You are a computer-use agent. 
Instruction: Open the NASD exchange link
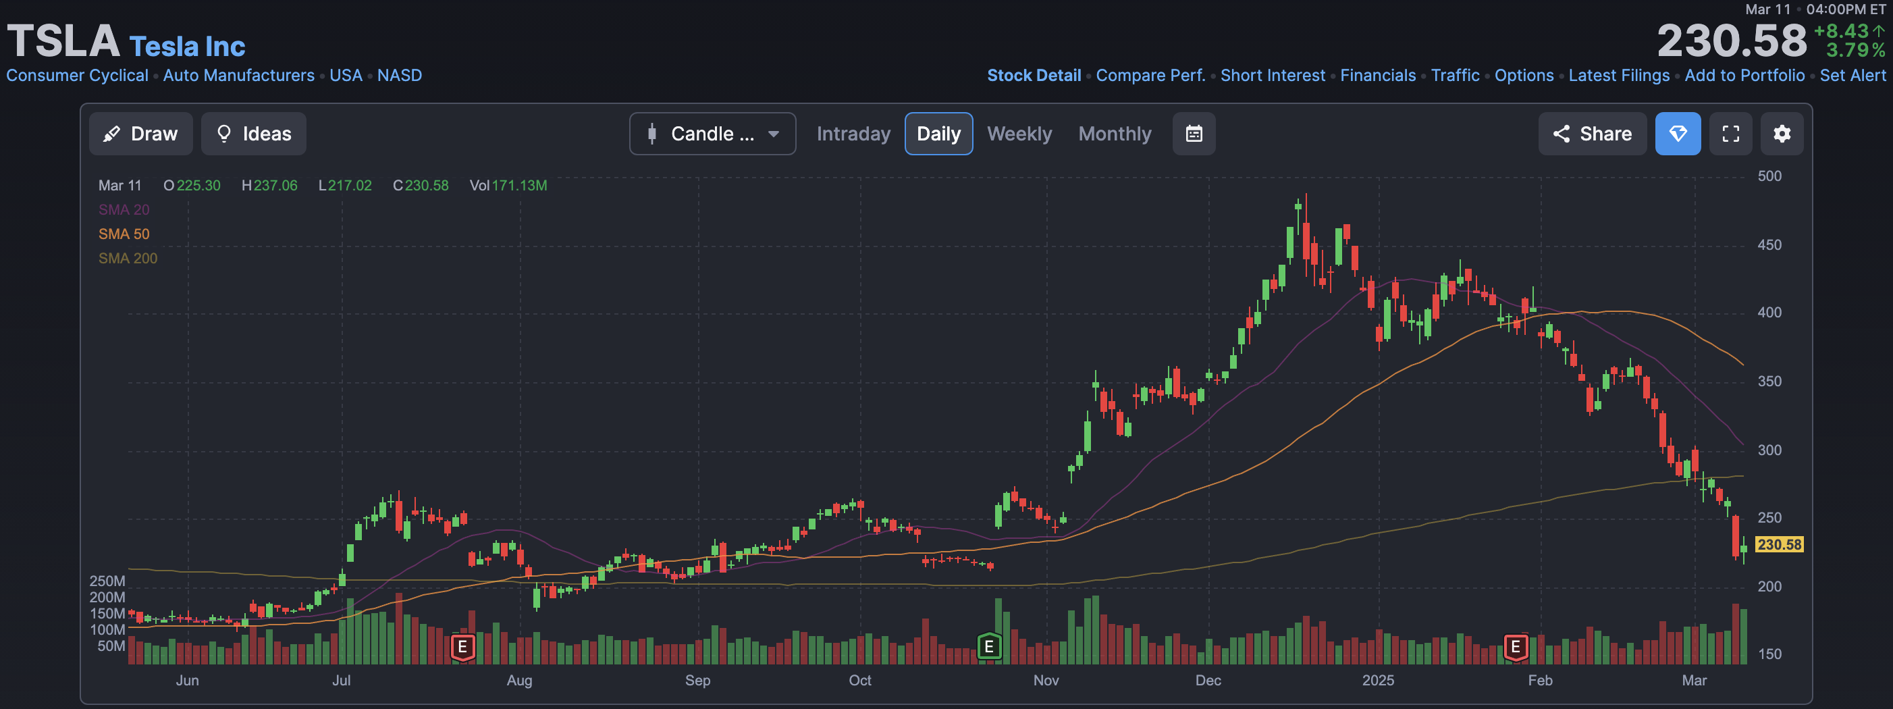click(400, 76)
